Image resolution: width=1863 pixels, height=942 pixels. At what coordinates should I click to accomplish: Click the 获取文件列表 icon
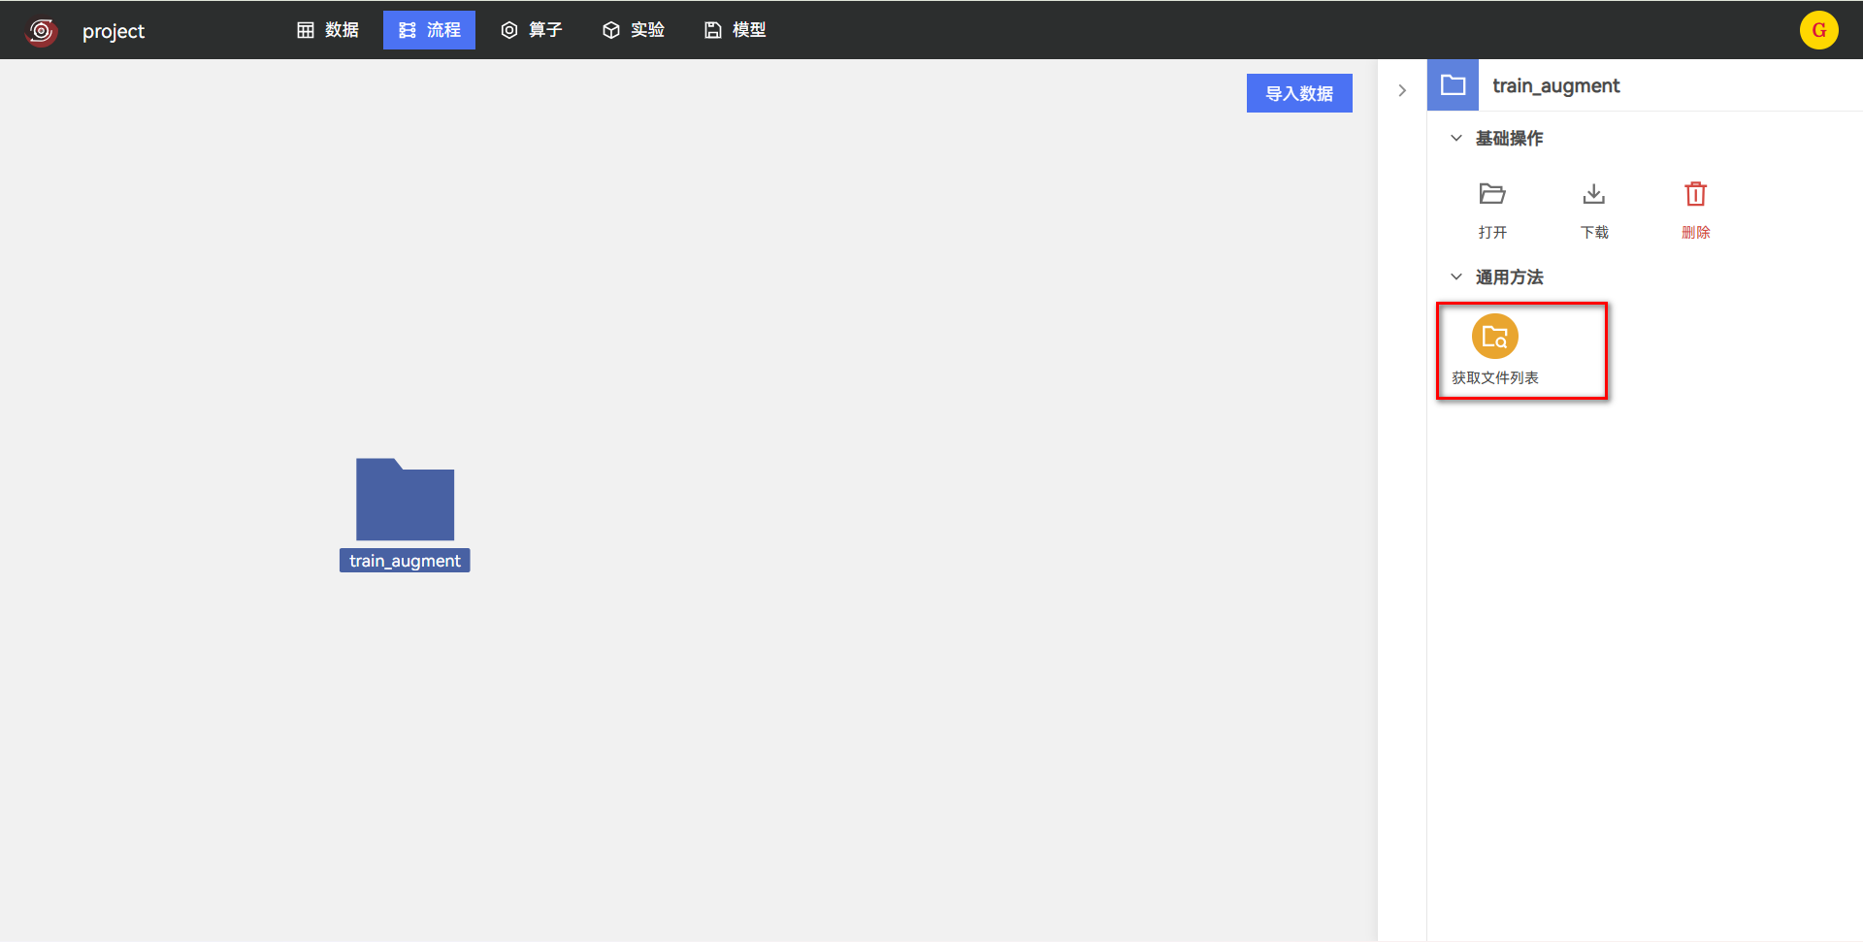[1495, 337]
